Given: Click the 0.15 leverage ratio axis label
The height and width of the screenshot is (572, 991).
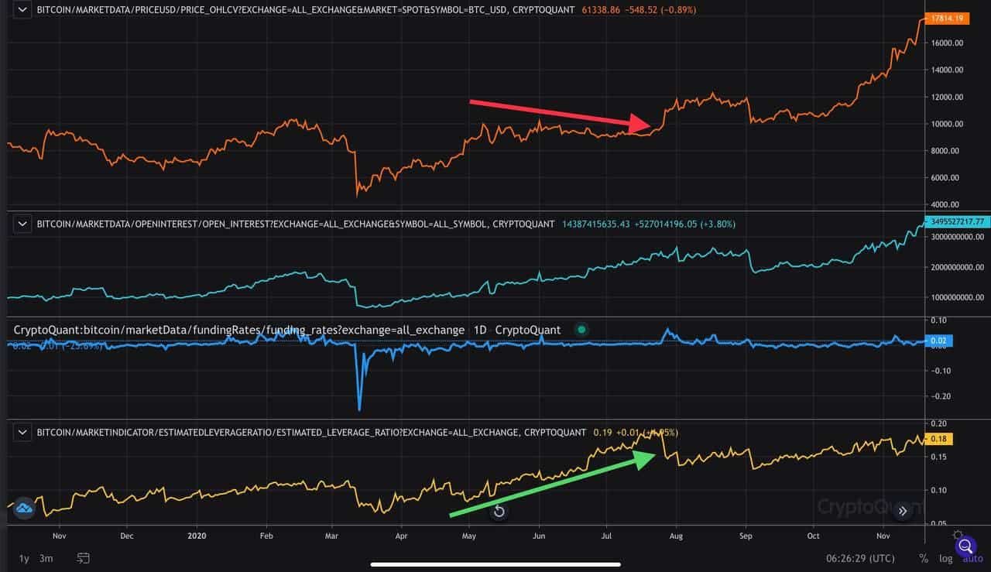Looking at the screenshot, I should tap(938, 457).
